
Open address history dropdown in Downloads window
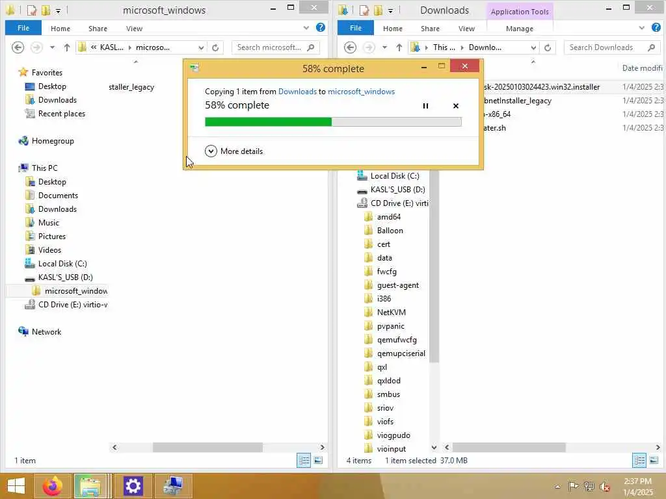533,47
